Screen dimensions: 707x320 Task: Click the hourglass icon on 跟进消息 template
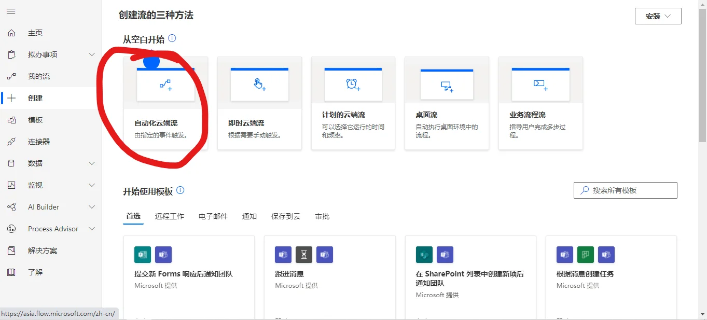[303, 255]
